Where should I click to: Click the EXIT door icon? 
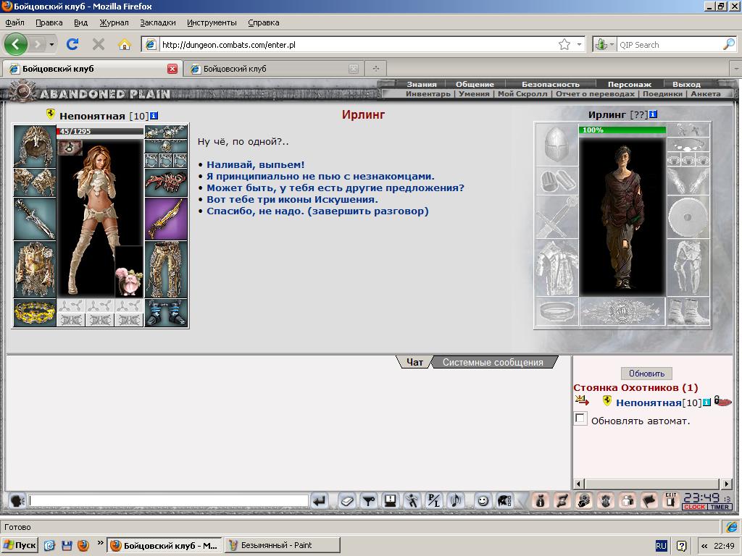click(x=670, y=500)
